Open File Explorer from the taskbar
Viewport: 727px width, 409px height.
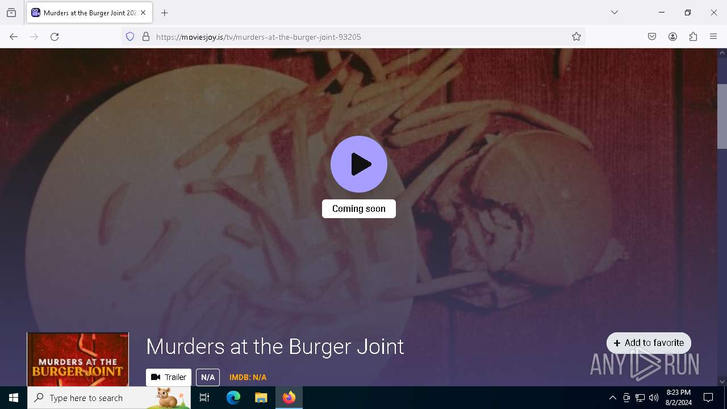261,398
